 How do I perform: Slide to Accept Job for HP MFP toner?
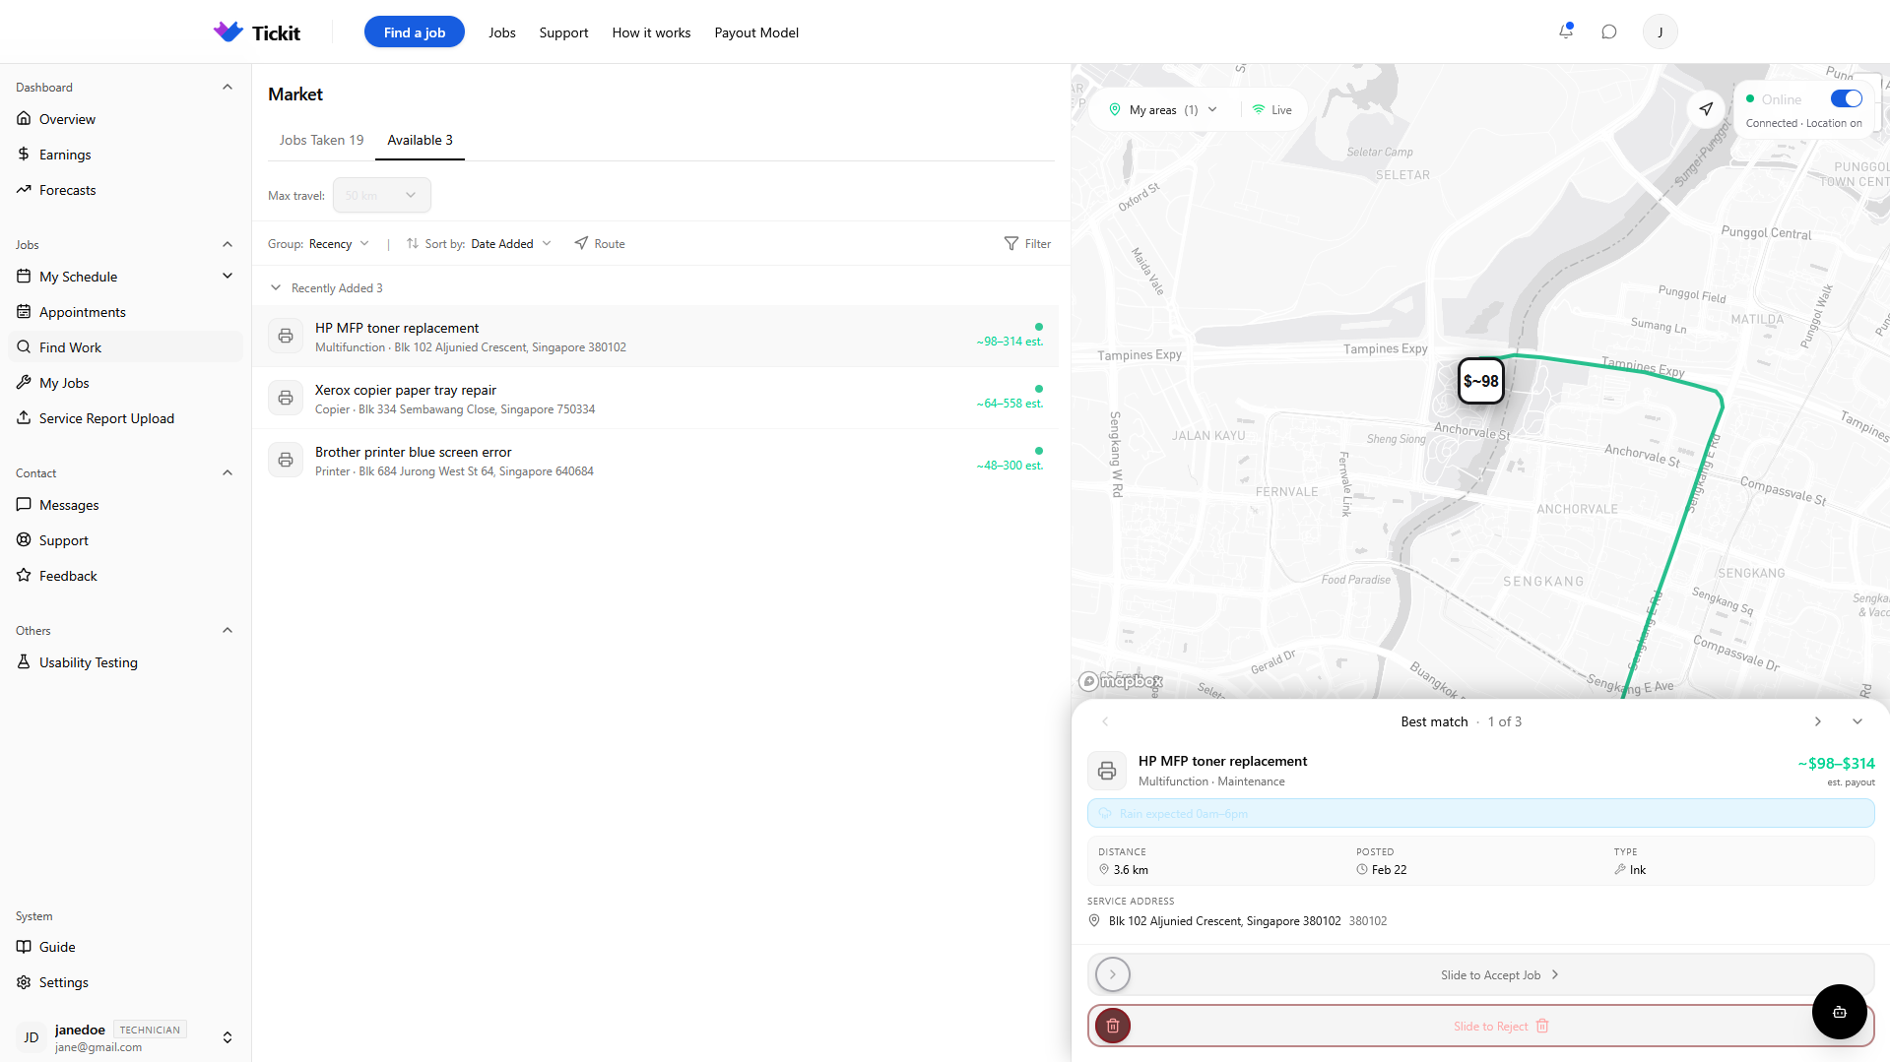coord(1112,974)
